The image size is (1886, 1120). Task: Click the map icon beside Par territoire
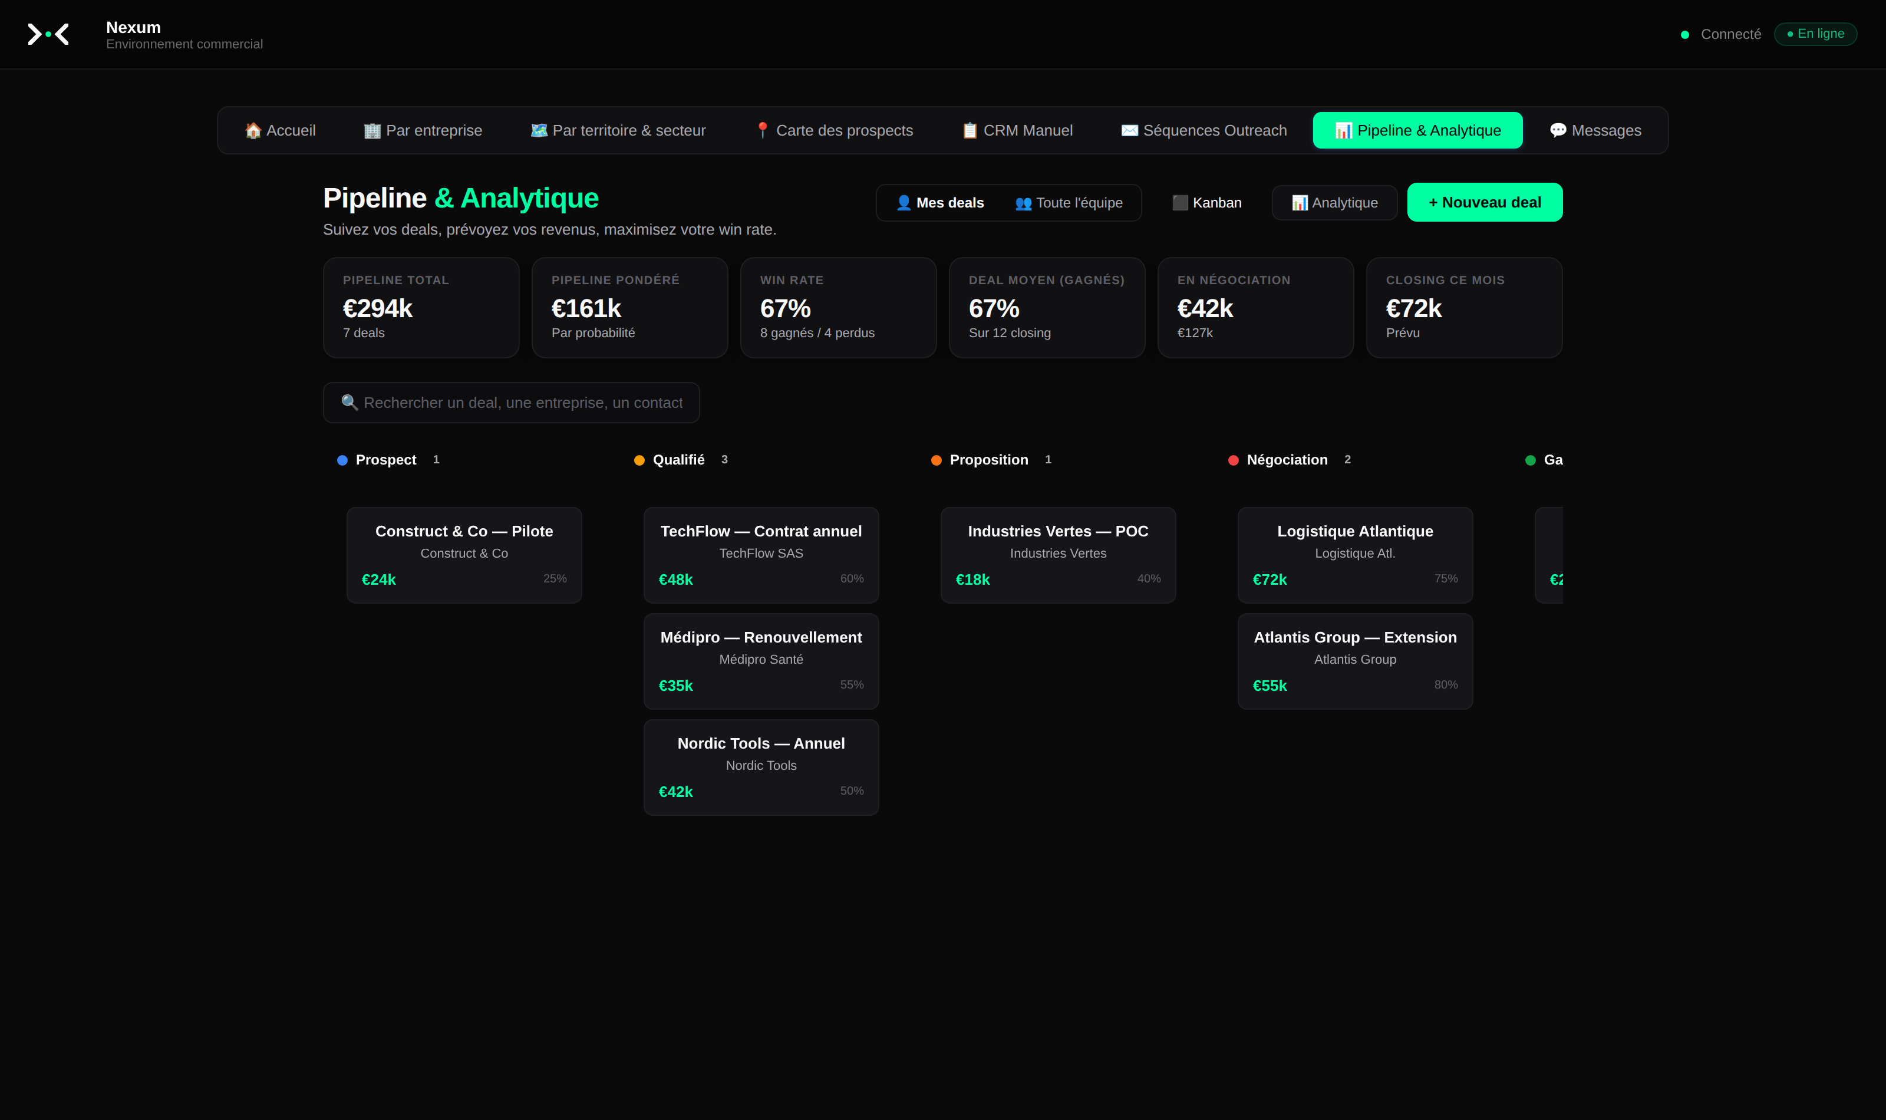tap(539, 130)
